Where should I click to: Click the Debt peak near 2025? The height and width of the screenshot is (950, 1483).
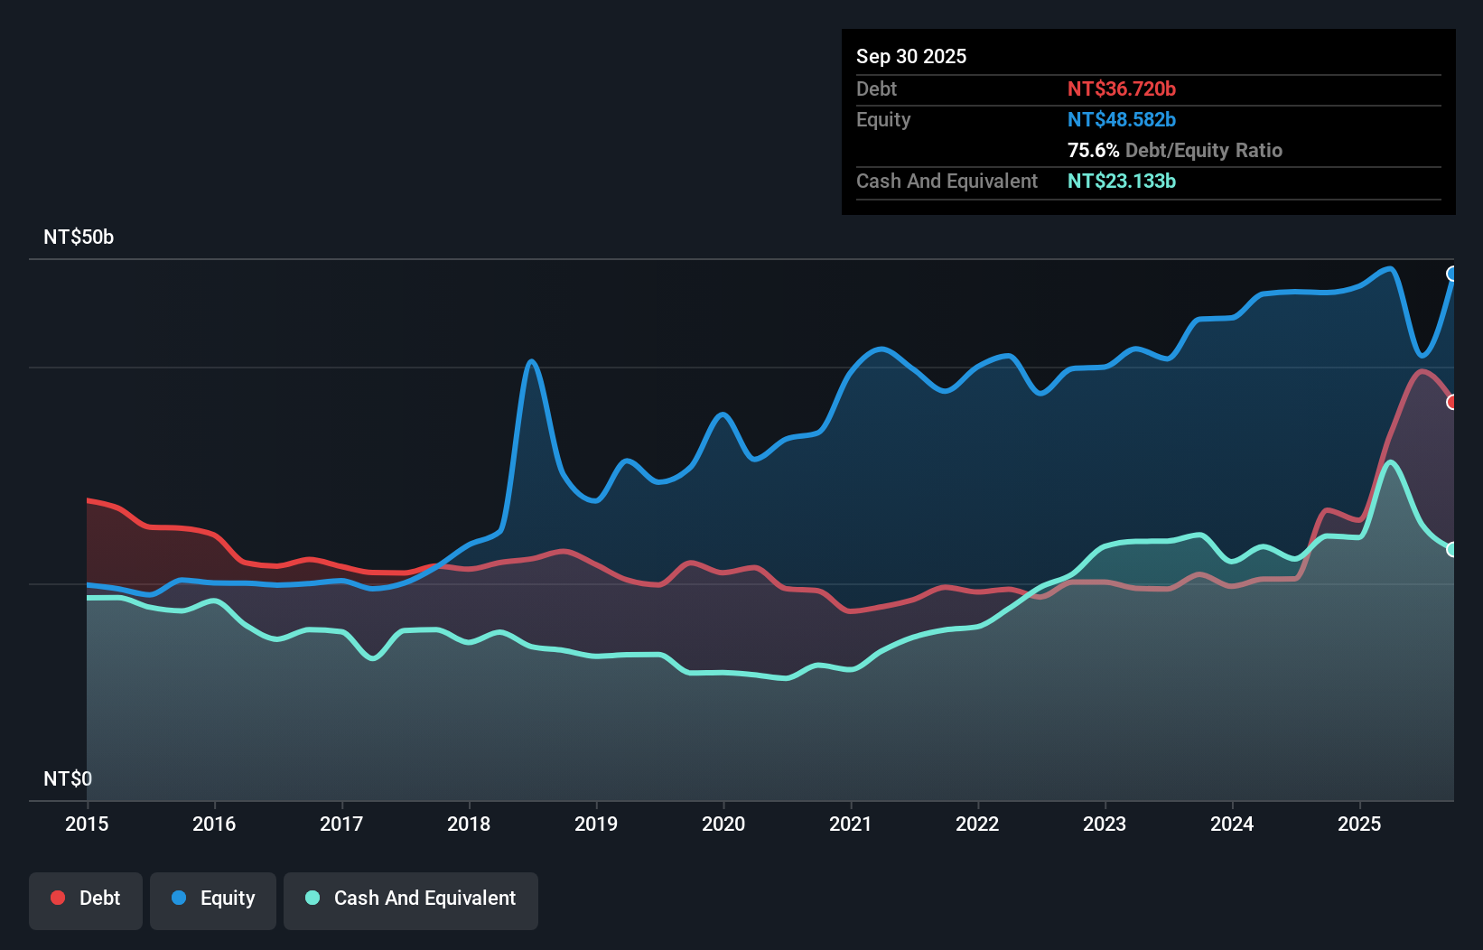[1422, 370]
